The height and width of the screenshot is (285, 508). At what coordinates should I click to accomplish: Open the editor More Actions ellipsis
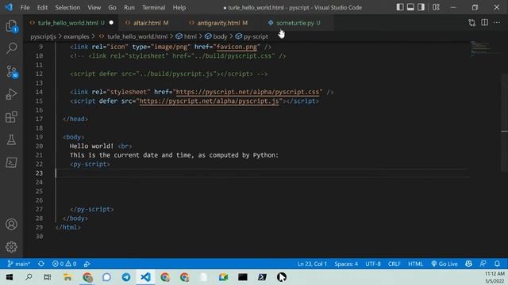[x=497, y=23]
